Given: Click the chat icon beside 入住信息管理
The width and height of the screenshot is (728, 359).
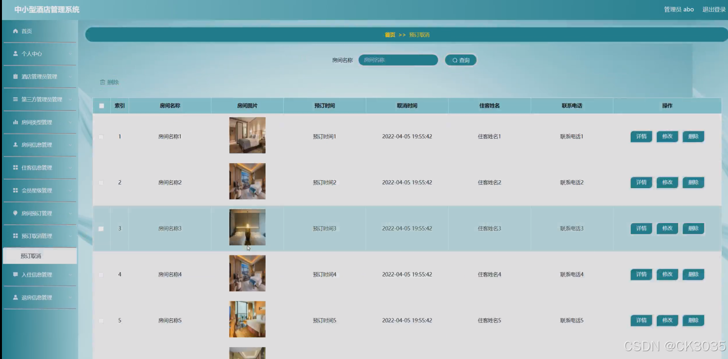Looking at the screenshot, I should (15, 275).
